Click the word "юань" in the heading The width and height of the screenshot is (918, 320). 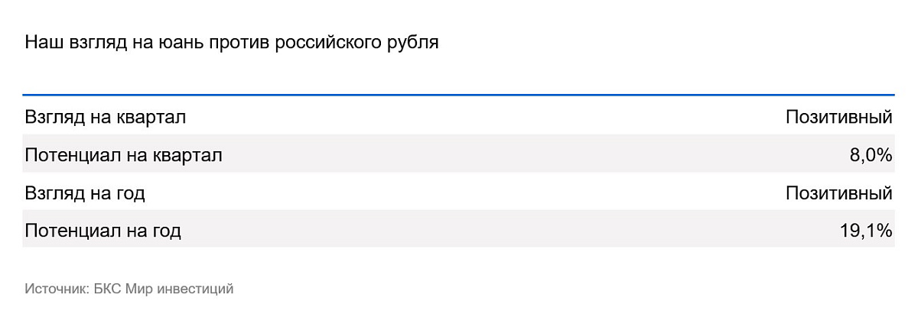click(x=177, y=42)
